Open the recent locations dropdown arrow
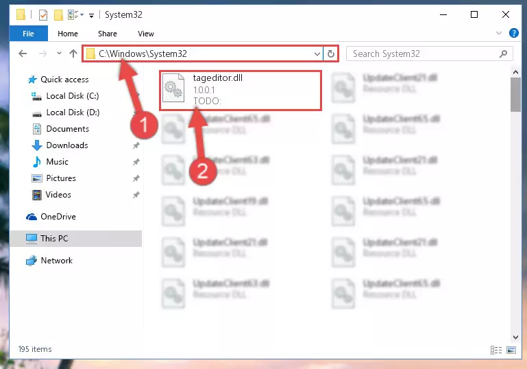527x369 pixels. (59, 53)
